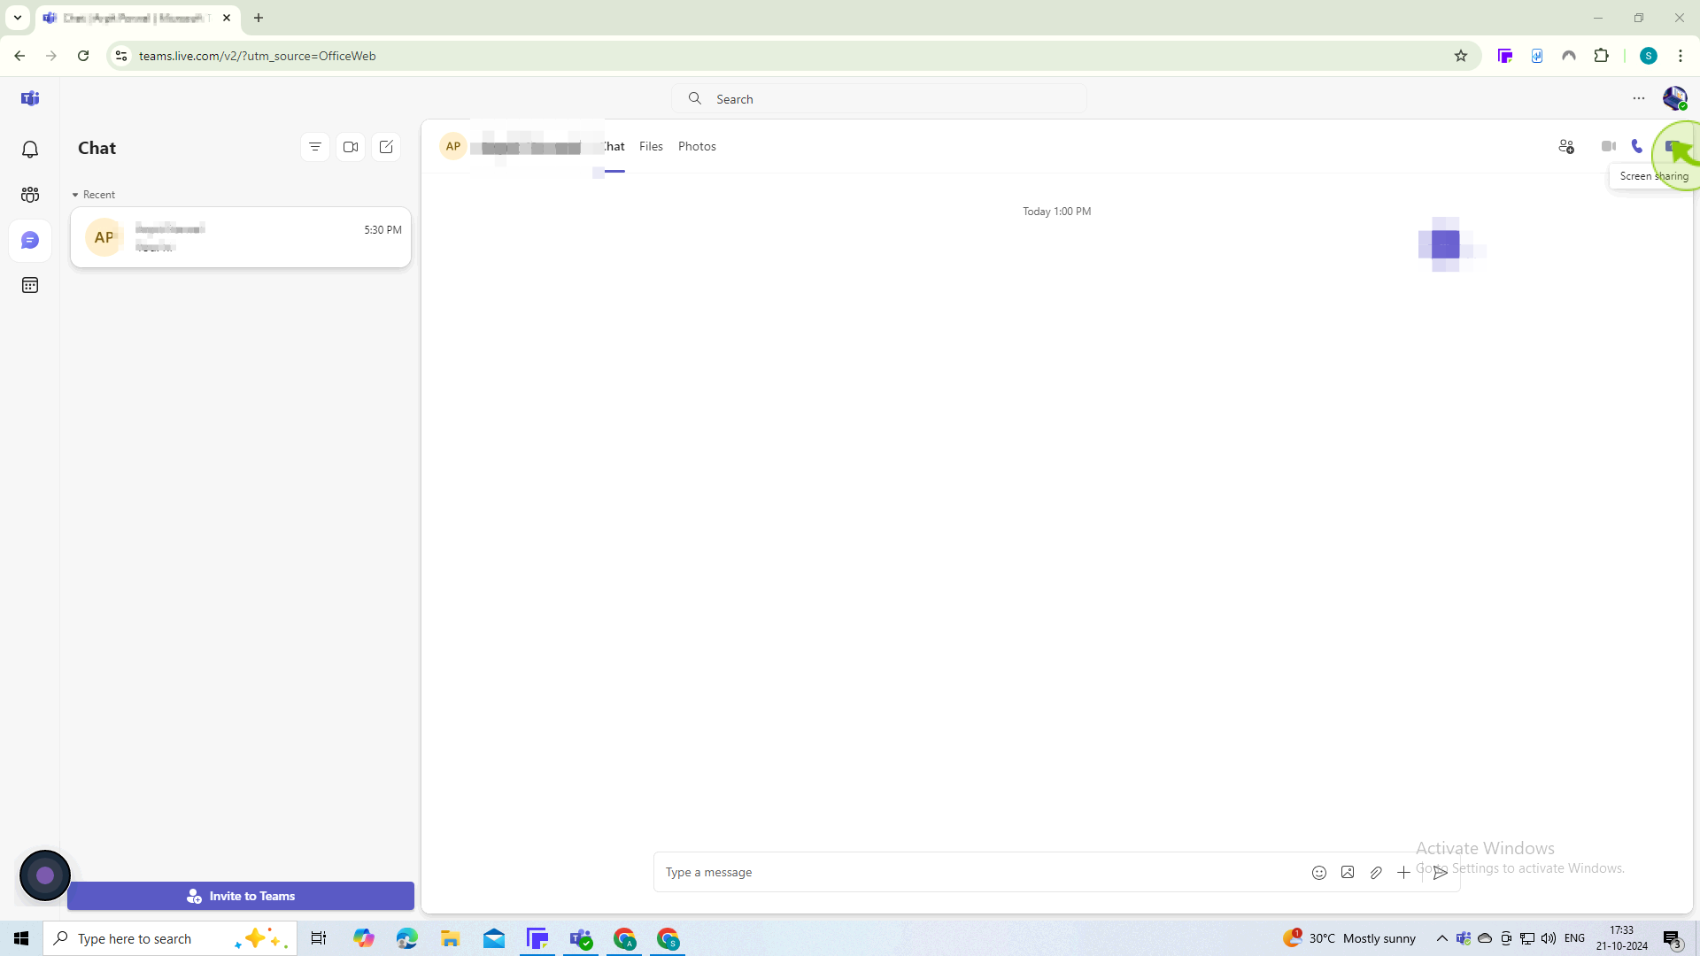The image size is (1700, 956).
Task: Add people to the conversation
Action: [1566, 147]
